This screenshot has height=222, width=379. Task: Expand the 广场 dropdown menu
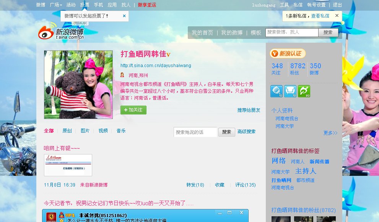56,5
